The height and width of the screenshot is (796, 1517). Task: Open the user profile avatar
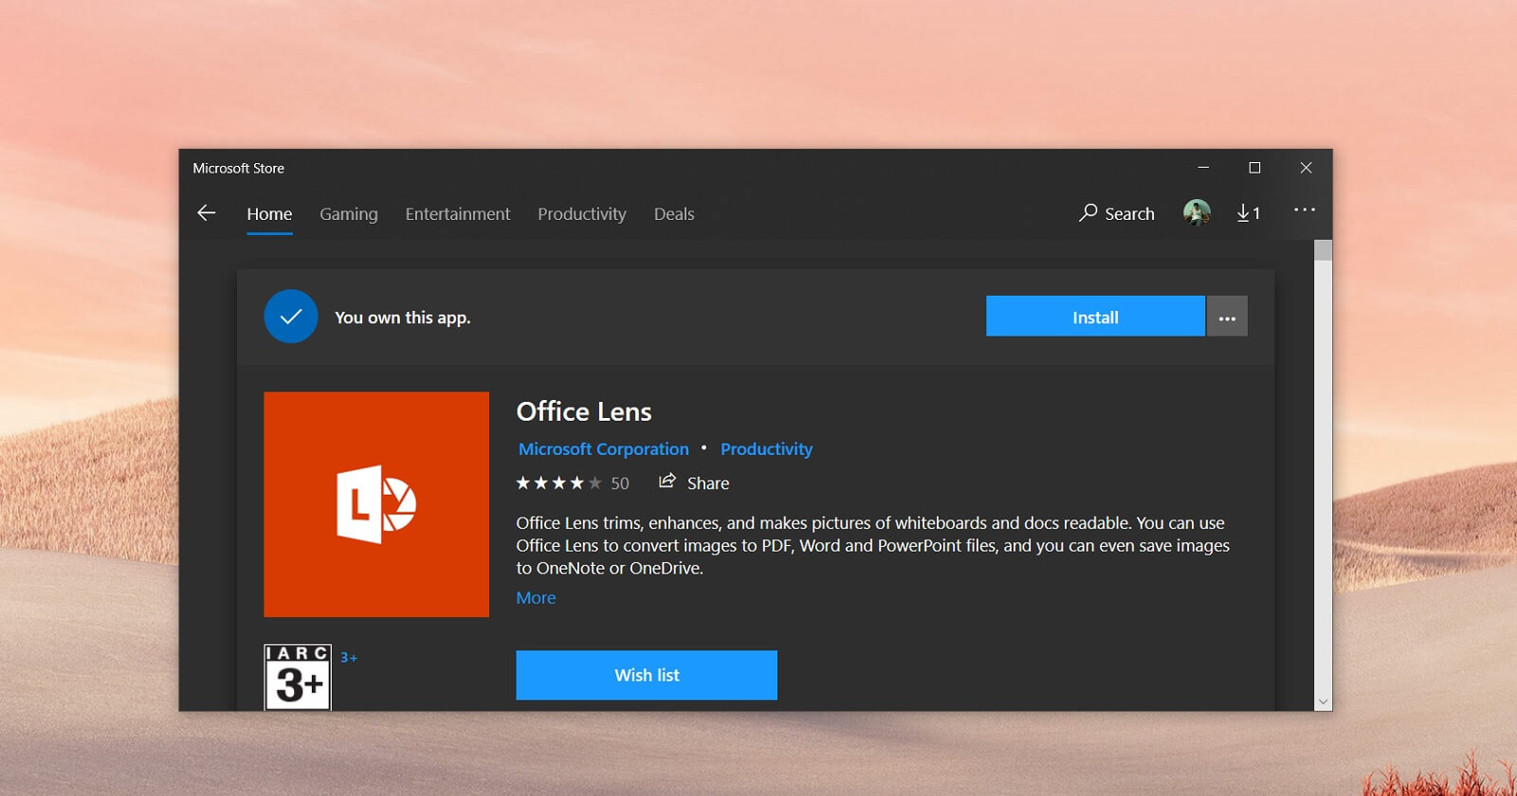tap(1197, 212)
